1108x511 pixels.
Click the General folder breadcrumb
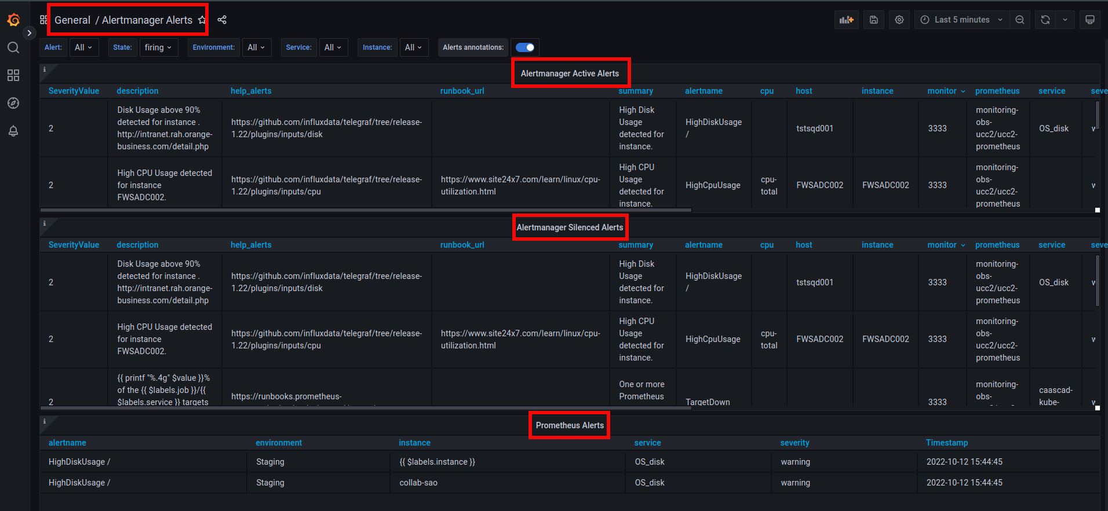pyautogui.click(x=72, y=20)
